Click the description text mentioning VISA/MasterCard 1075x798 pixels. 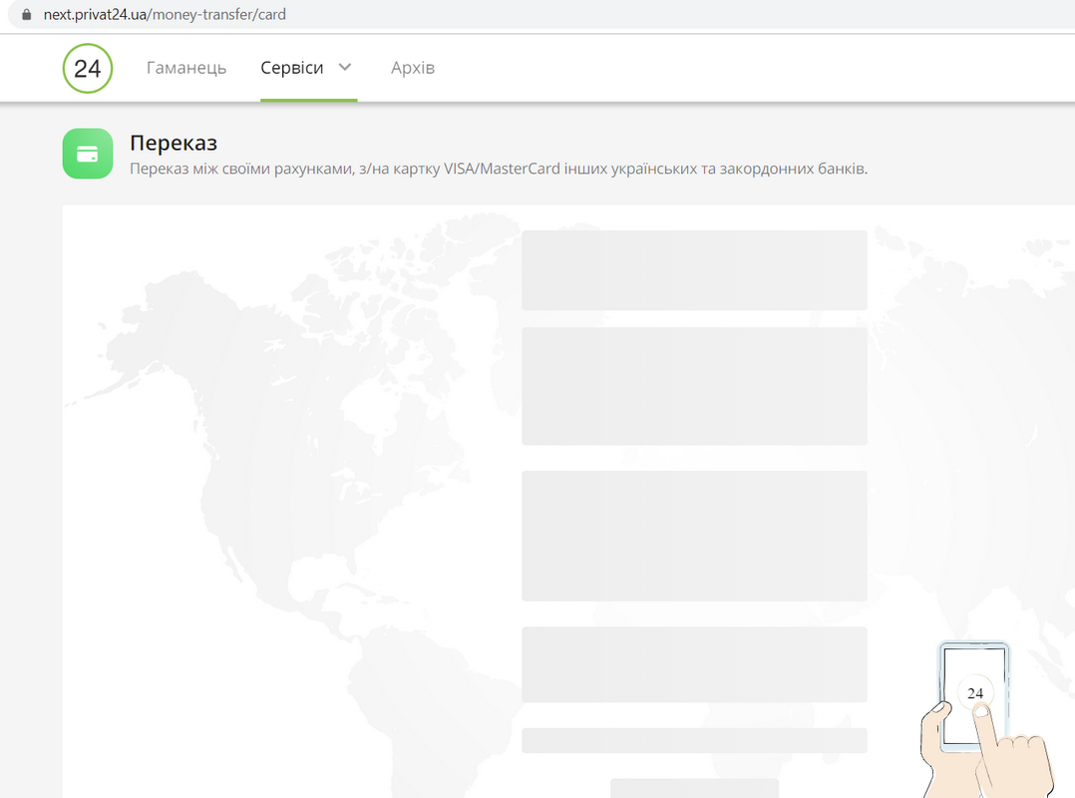coord(499,169)
